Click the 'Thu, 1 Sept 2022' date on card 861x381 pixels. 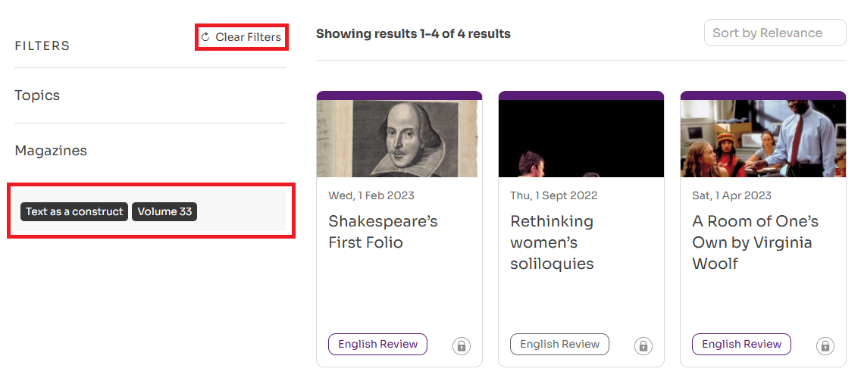click(553, 195)
